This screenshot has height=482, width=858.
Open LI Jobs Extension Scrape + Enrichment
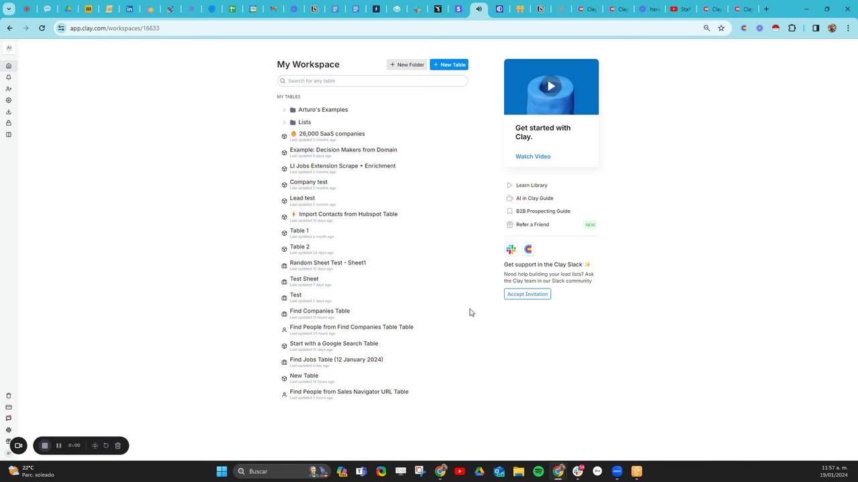343,166
